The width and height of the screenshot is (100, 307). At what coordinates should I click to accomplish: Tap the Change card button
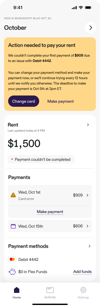point(24,101)
